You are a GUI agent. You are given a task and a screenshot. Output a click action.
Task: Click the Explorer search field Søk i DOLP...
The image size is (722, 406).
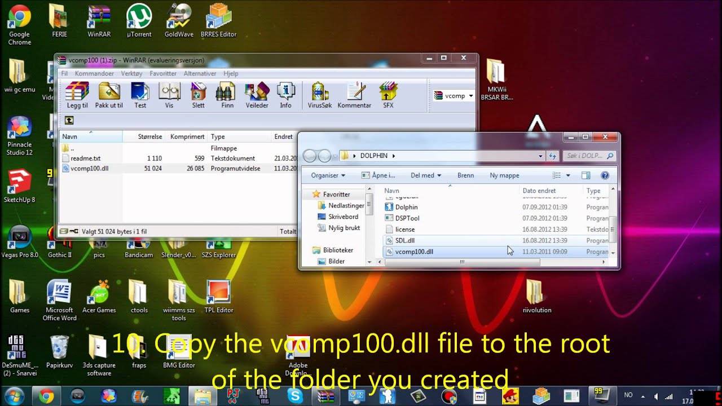tap(590, 156)
